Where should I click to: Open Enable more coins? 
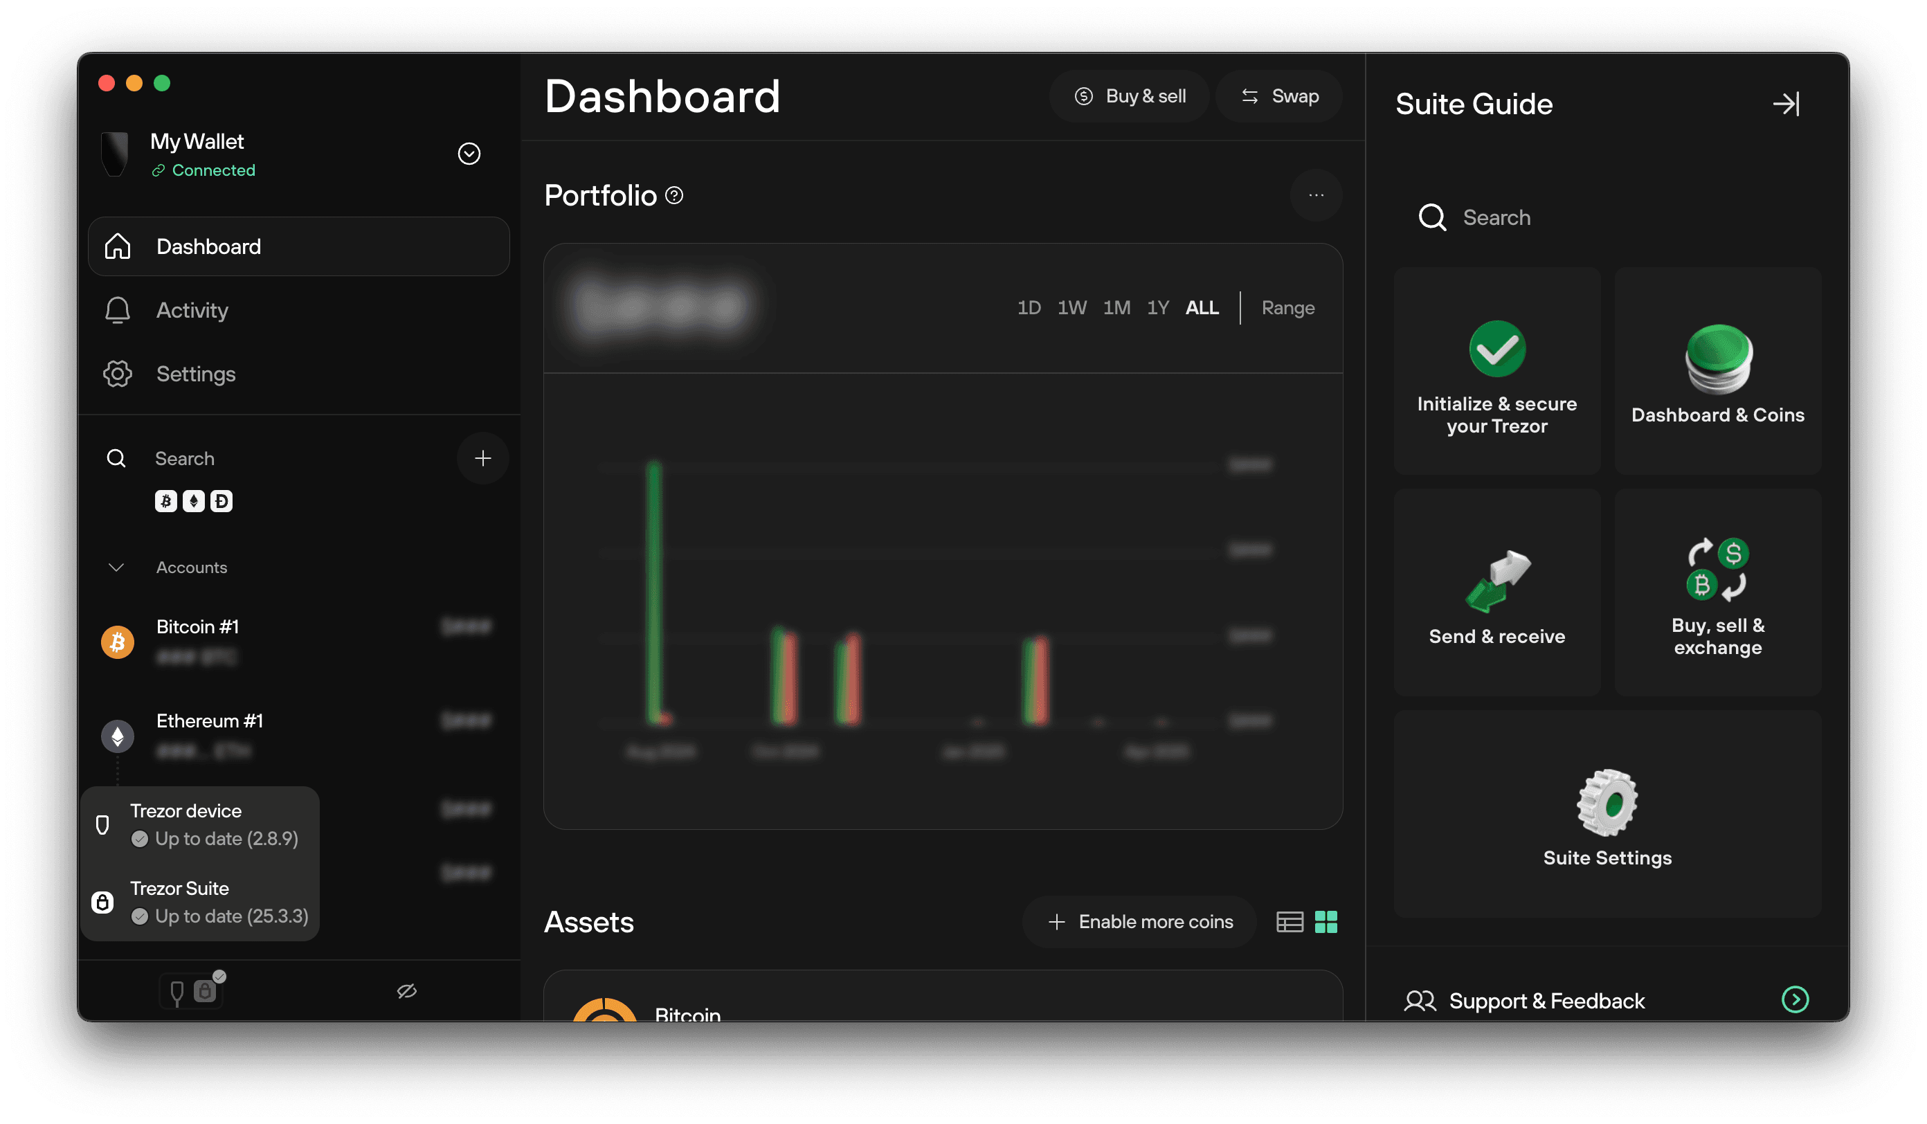(x=1139, y=921)
